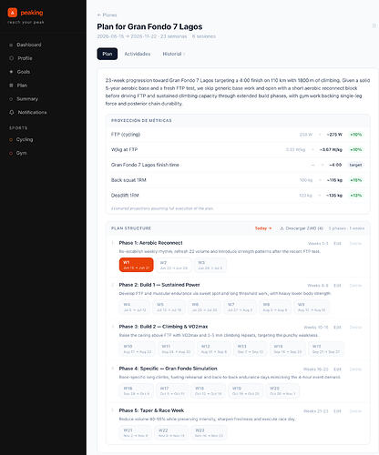Viewport: 379px width, 455px height.
Task: Select the Profile icon in sidebar
Action: pos(12,58)
